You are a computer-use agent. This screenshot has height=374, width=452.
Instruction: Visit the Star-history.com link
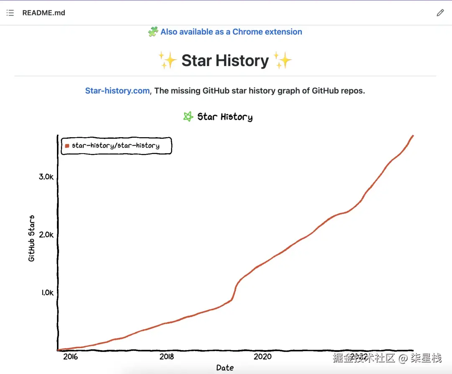(117, 90)
